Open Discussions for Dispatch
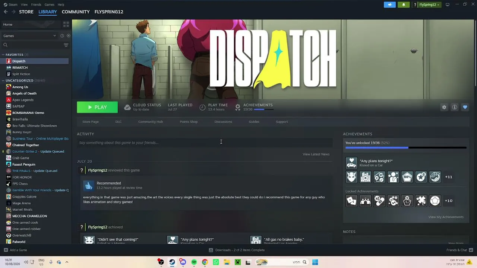The height and width of the screenshot is (268, 477). point(223,122)
